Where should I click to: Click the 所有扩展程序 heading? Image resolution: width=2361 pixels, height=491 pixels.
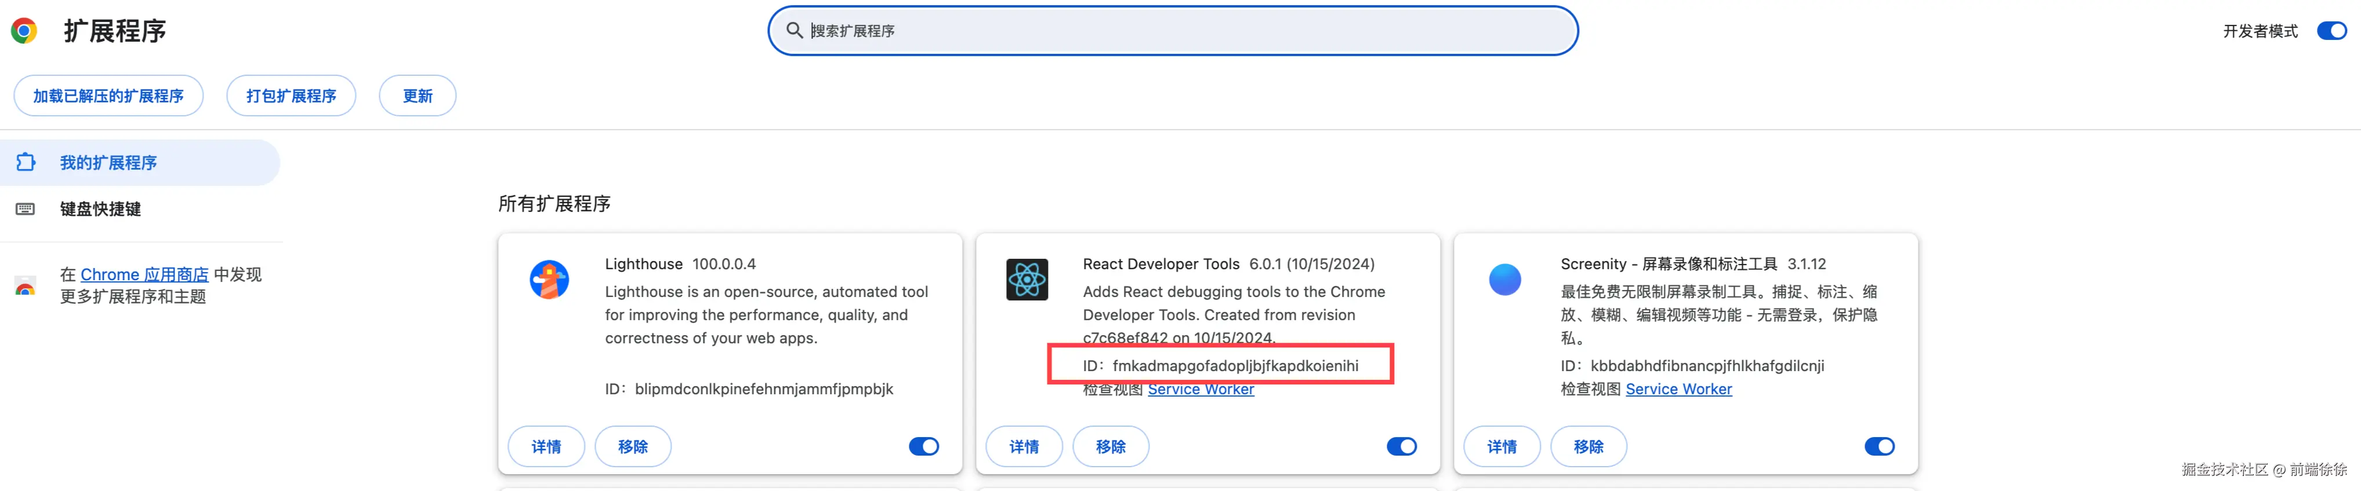[554, 204]
